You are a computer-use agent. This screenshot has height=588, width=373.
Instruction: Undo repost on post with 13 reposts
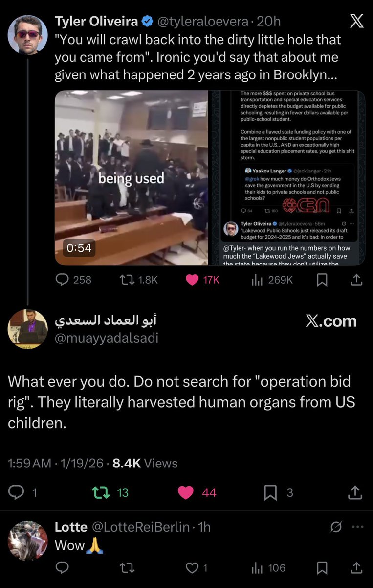click(x=111, y=492)
